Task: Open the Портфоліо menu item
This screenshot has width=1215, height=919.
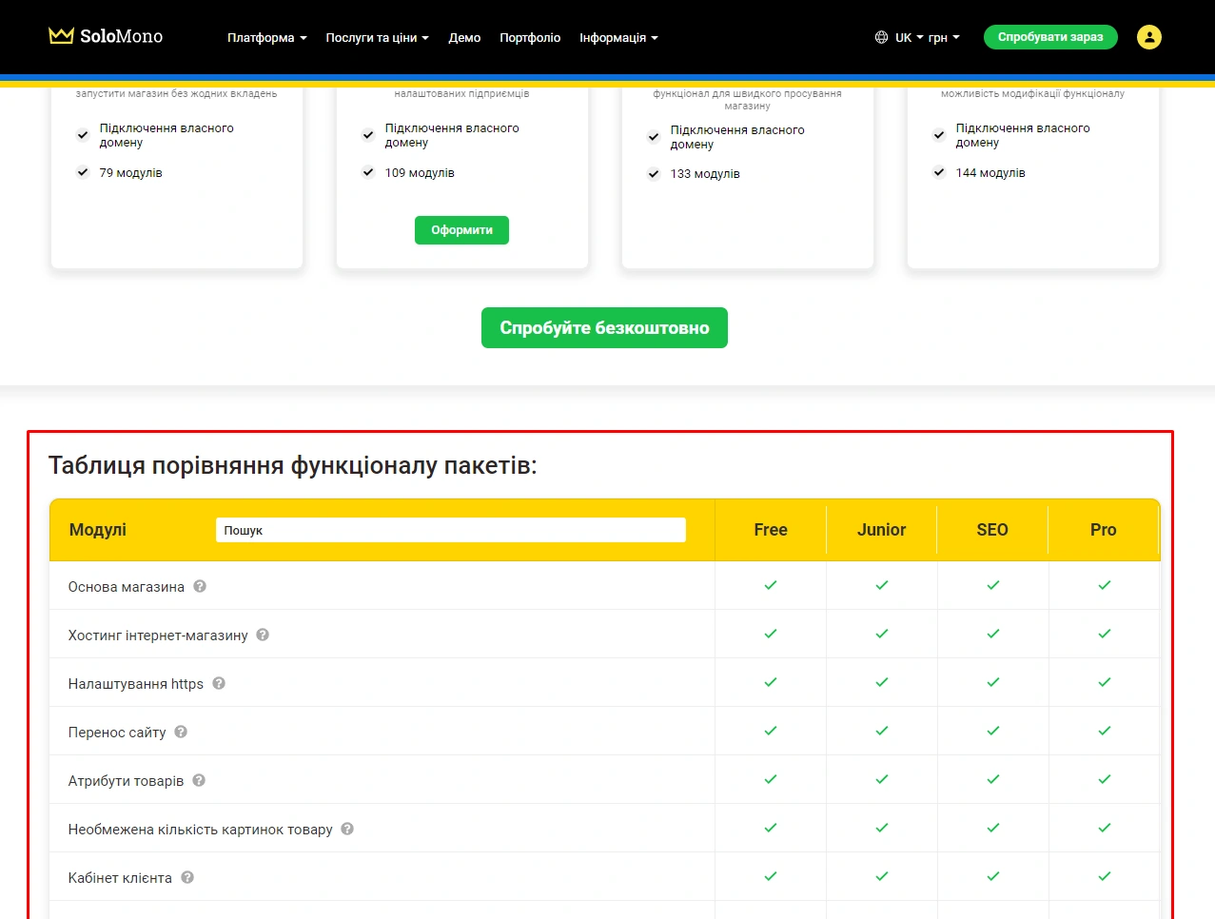Action: (530, 38)
